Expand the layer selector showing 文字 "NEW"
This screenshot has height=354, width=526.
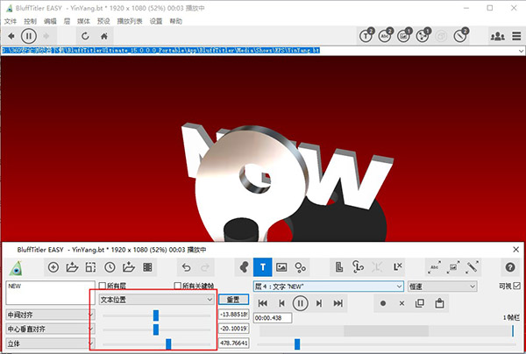(x=326, y=286)
